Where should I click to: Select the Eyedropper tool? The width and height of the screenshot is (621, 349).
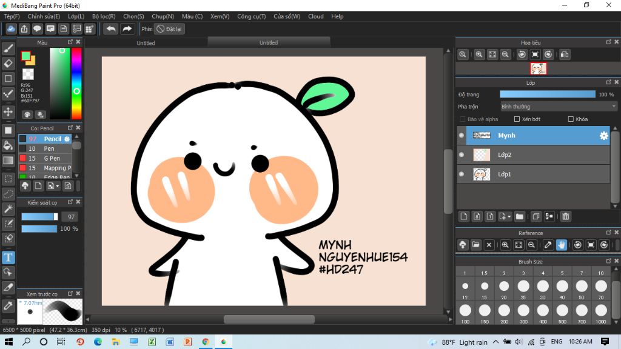coord(8,305)
